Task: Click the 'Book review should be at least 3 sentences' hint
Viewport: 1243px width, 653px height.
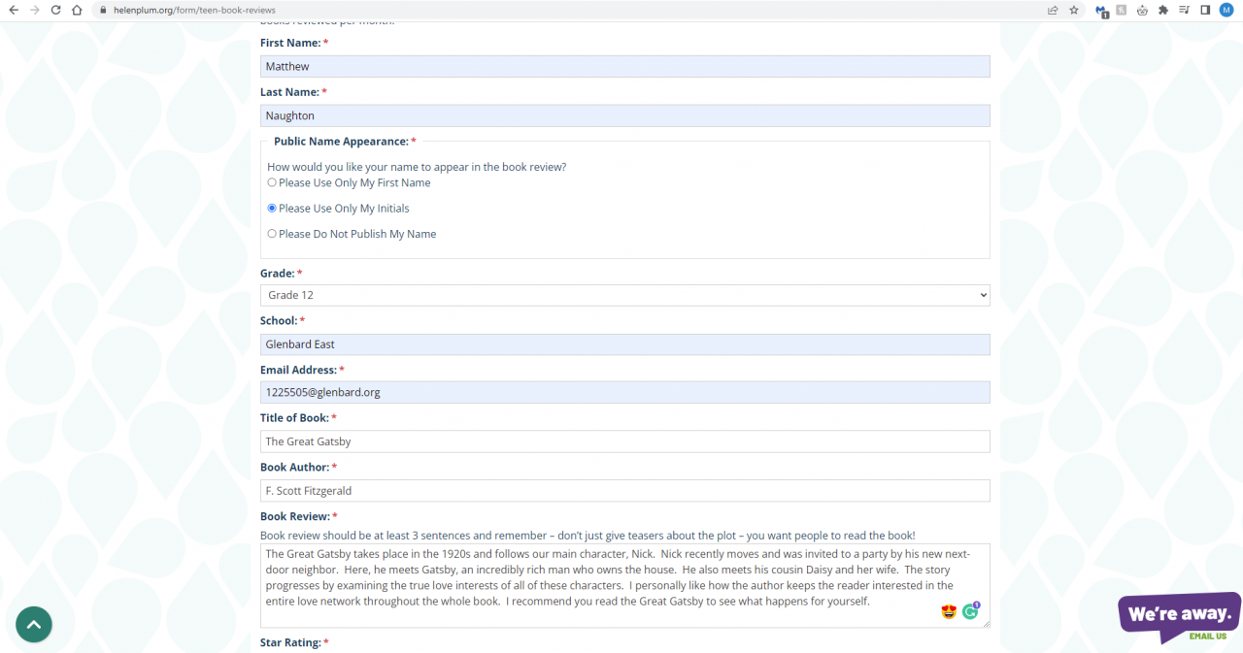Action: click(588, 536)
